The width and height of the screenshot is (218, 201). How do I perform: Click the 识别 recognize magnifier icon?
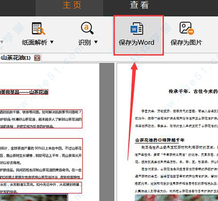pyautogui.click(x=87, y=28)
